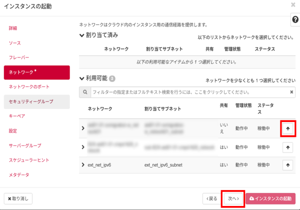300x210 pixels.
Task: Open the キーペア step
Action: pyautogui.click(x=17, y=116)
